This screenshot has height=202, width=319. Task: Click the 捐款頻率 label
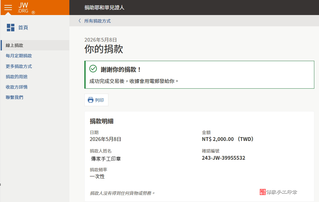[98, 170]
